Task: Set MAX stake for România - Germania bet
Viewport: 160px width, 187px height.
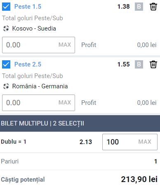Action: click(x=65, y=102)
